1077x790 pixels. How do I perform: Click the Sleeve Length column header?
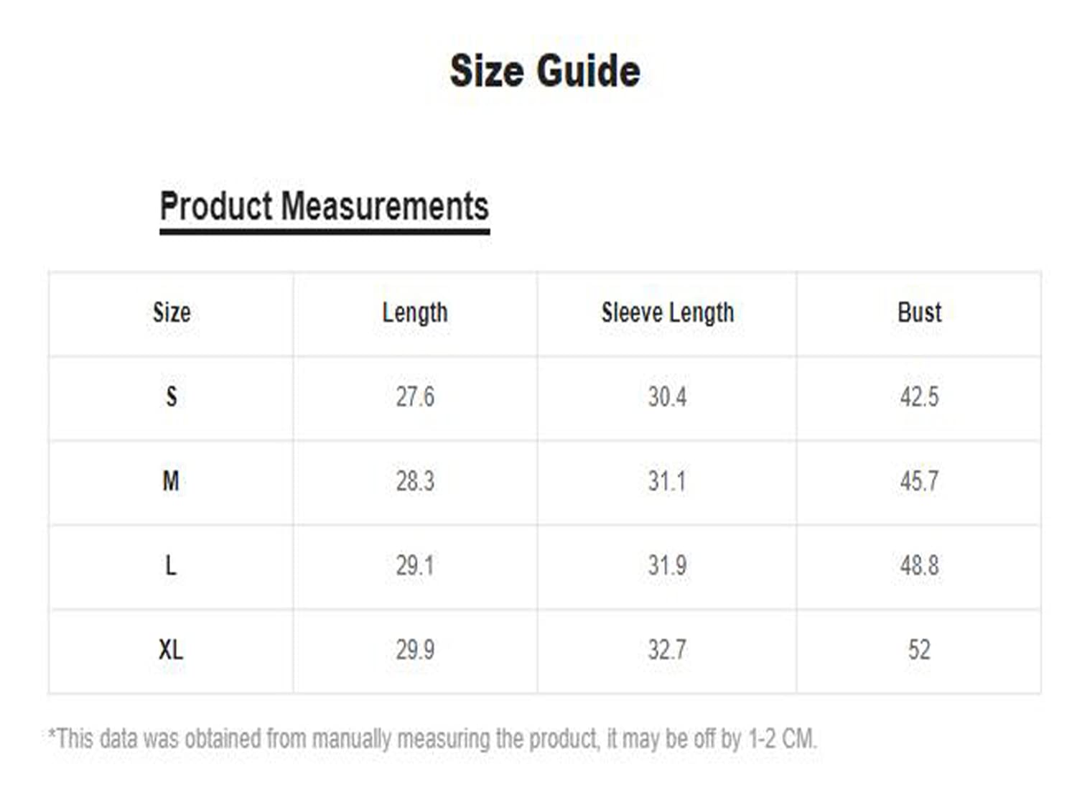click(x=668, y=312)
